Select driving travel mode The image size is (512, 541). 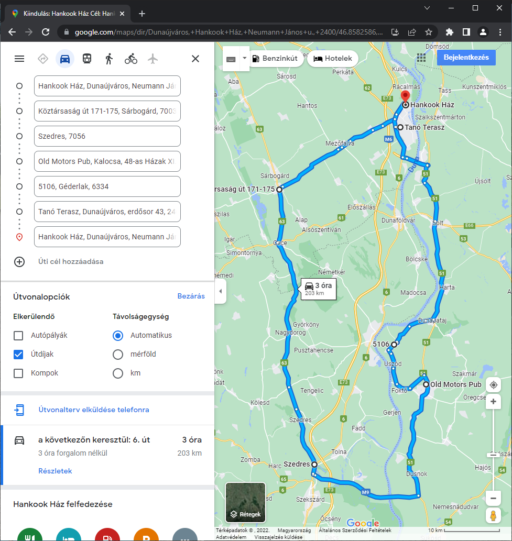click(65, 59)
